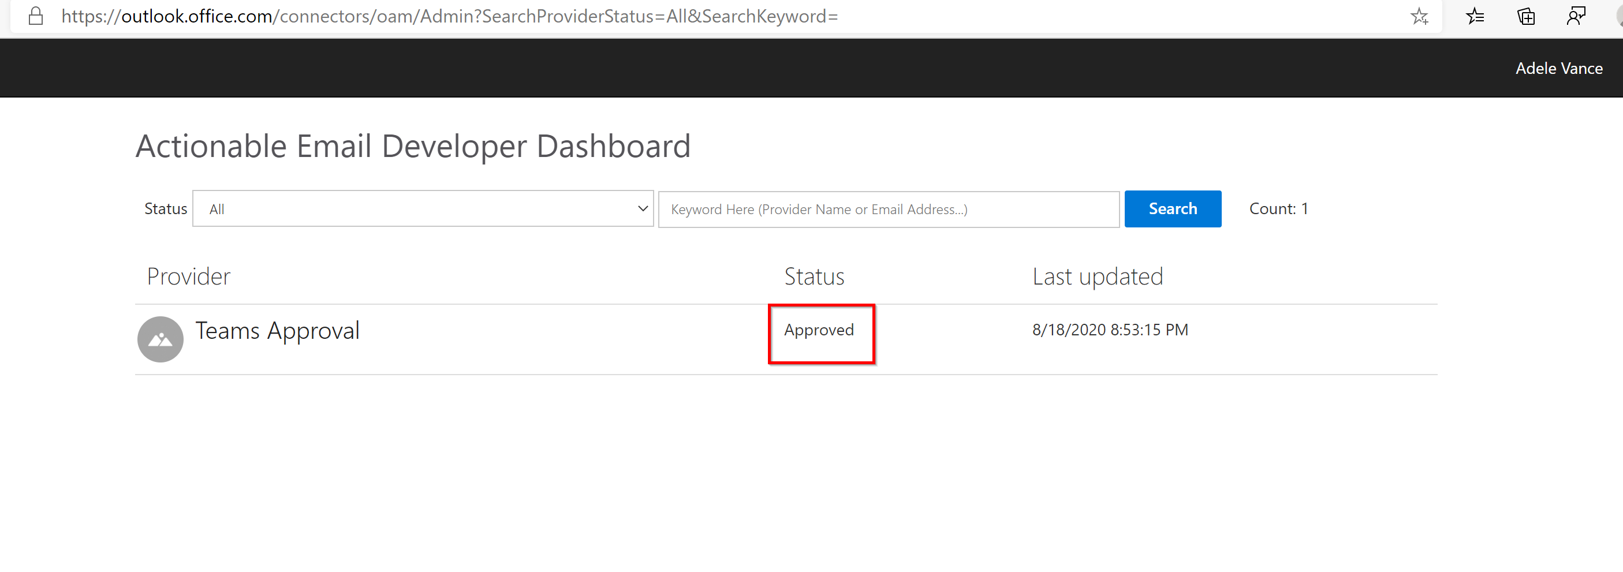The height and width of the screenshot is (572, 1623).
Task: Open the Collections icon
Action: [1526, 16]
